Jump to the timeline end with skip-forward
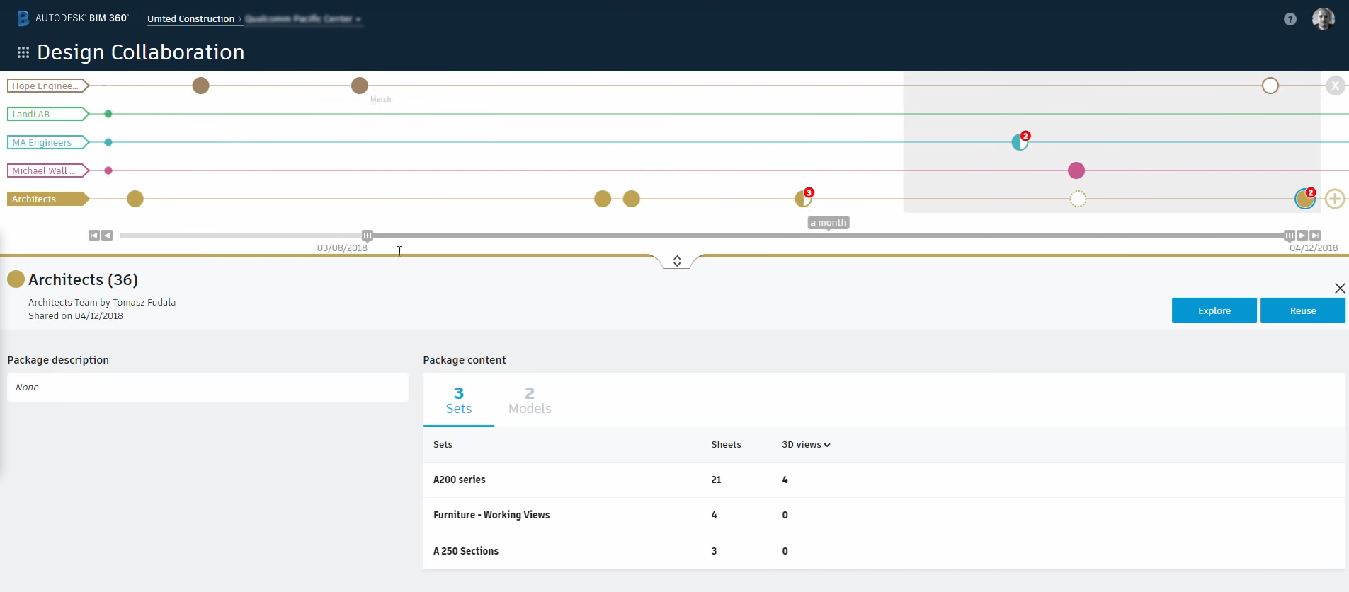 [x=1315, y=236]
